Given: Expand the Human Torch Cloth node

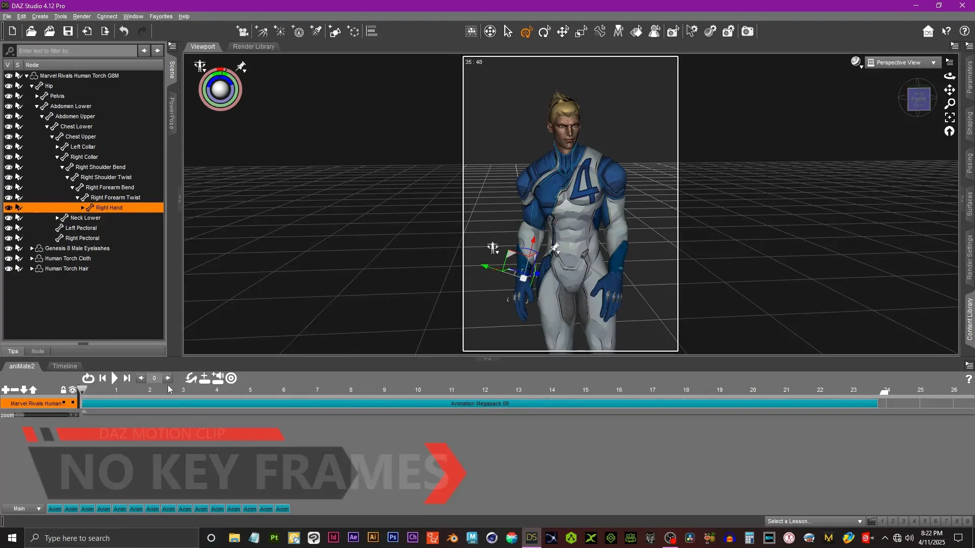Looking at the screenshot, I should (32, 258).
